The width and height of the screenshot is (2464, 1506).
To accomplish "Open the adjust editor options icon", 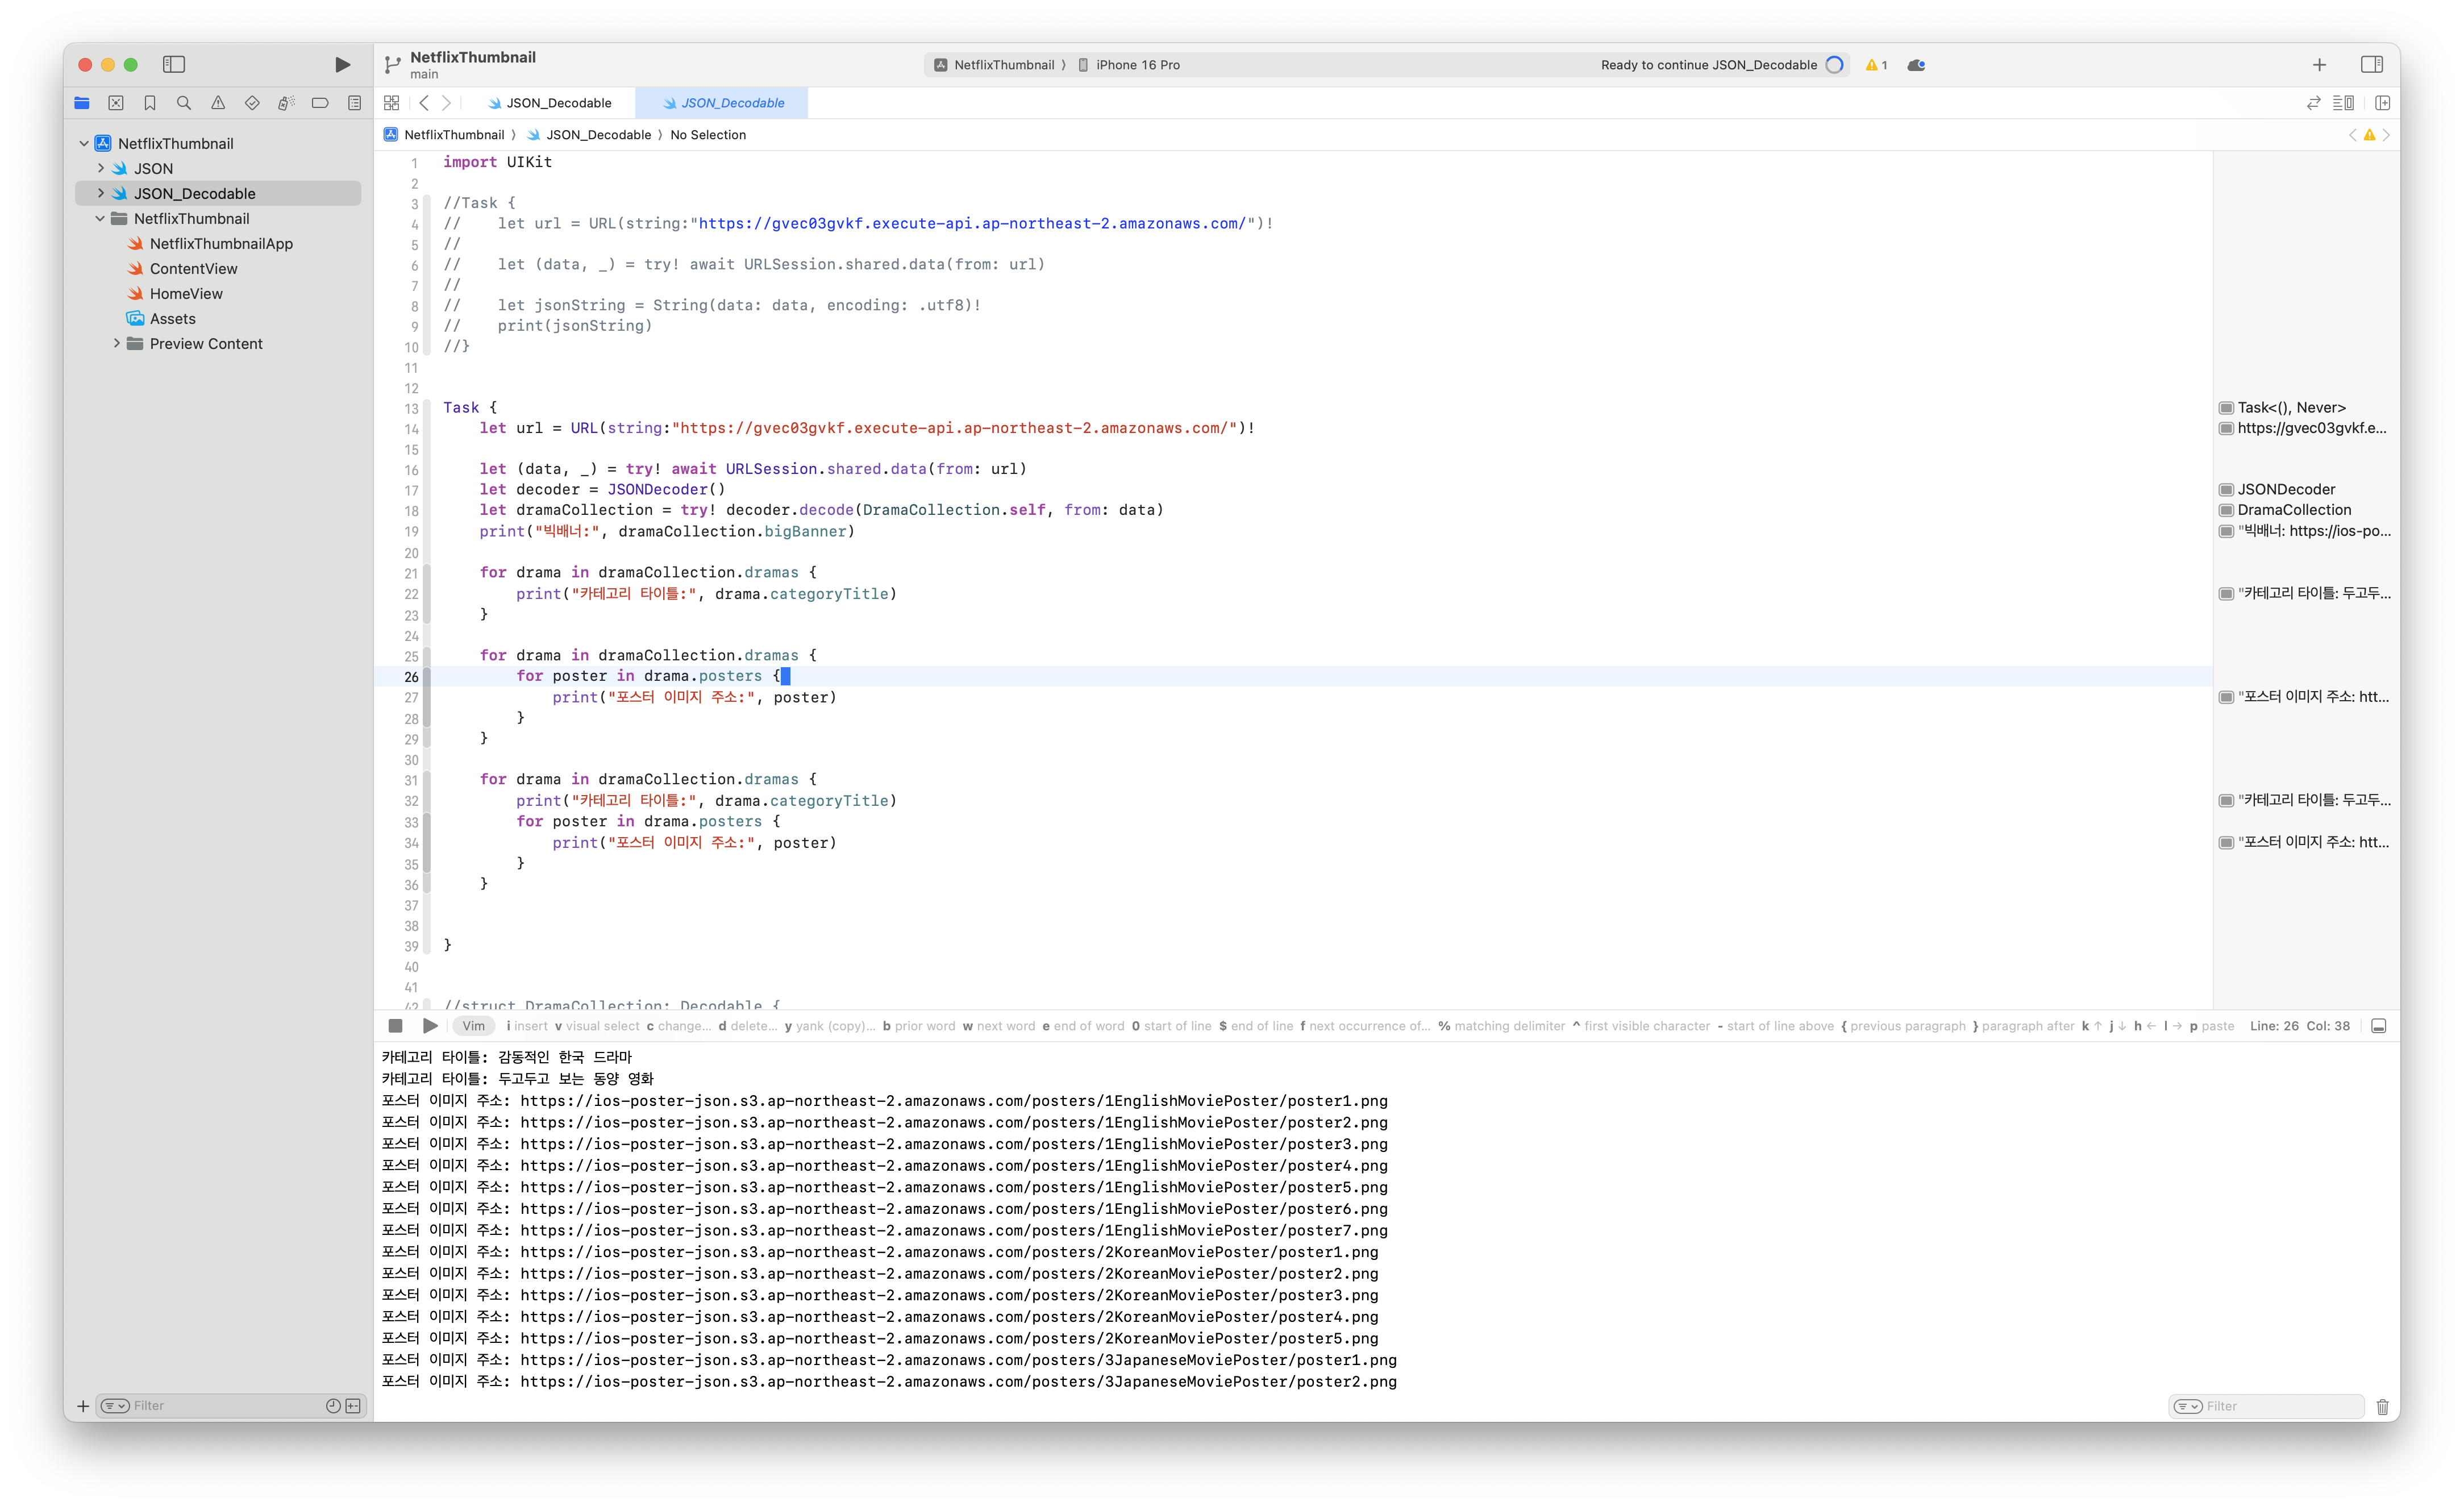I will tap(2343, 103).
